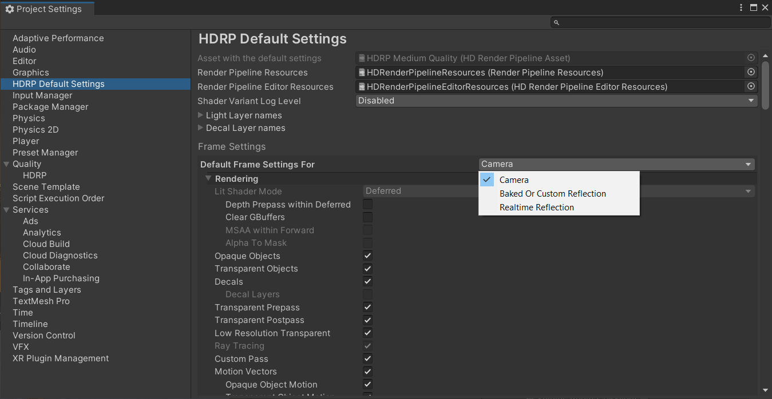Screen dimensions: 772x399
Task: Open Version Control settings
Action: tap(44, 336)
